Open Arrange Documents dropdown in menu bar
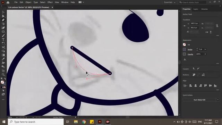The height and width of the screenshot is (125, 222). tap(81, 2)
